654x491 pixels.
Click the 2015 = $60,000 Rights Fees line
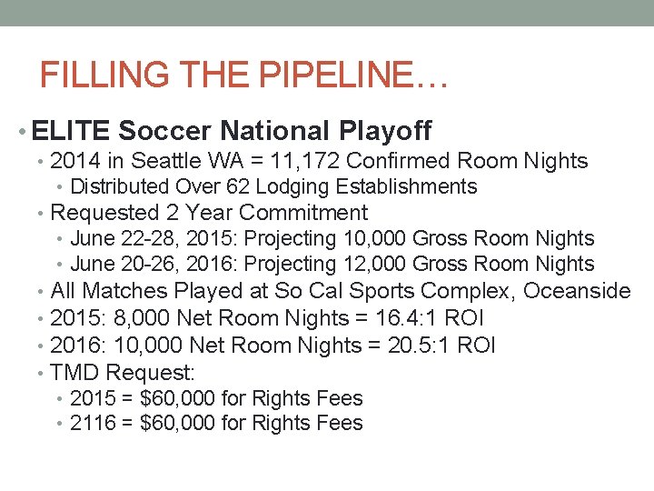[x=216, y=398]
